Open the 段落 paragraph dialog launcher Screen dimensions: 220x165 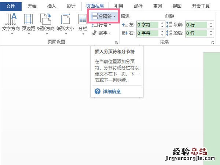[213, 43]
